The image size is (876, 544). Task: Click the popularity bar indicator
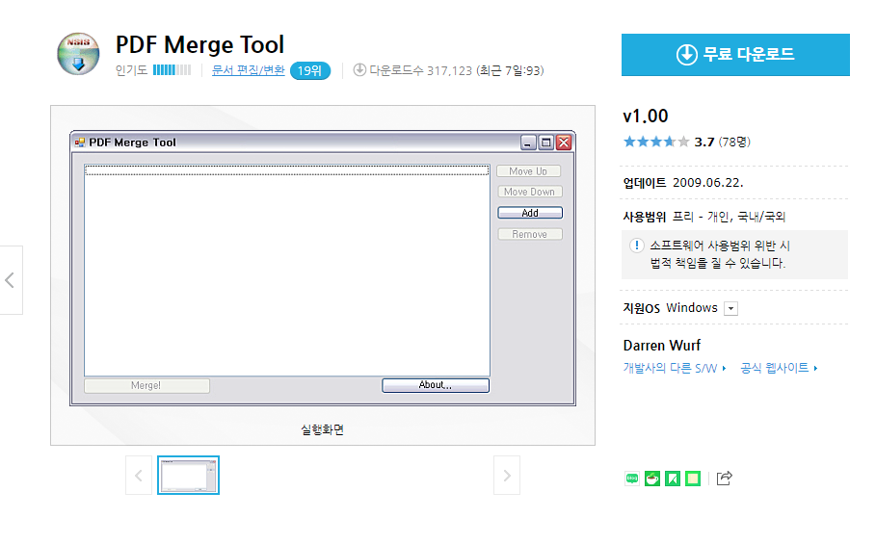(x=172, y=69)
